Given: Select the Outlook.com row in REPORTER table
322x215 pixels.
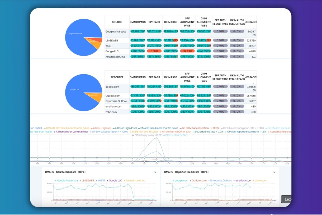Looking at the screenshot, I should 113,96.
